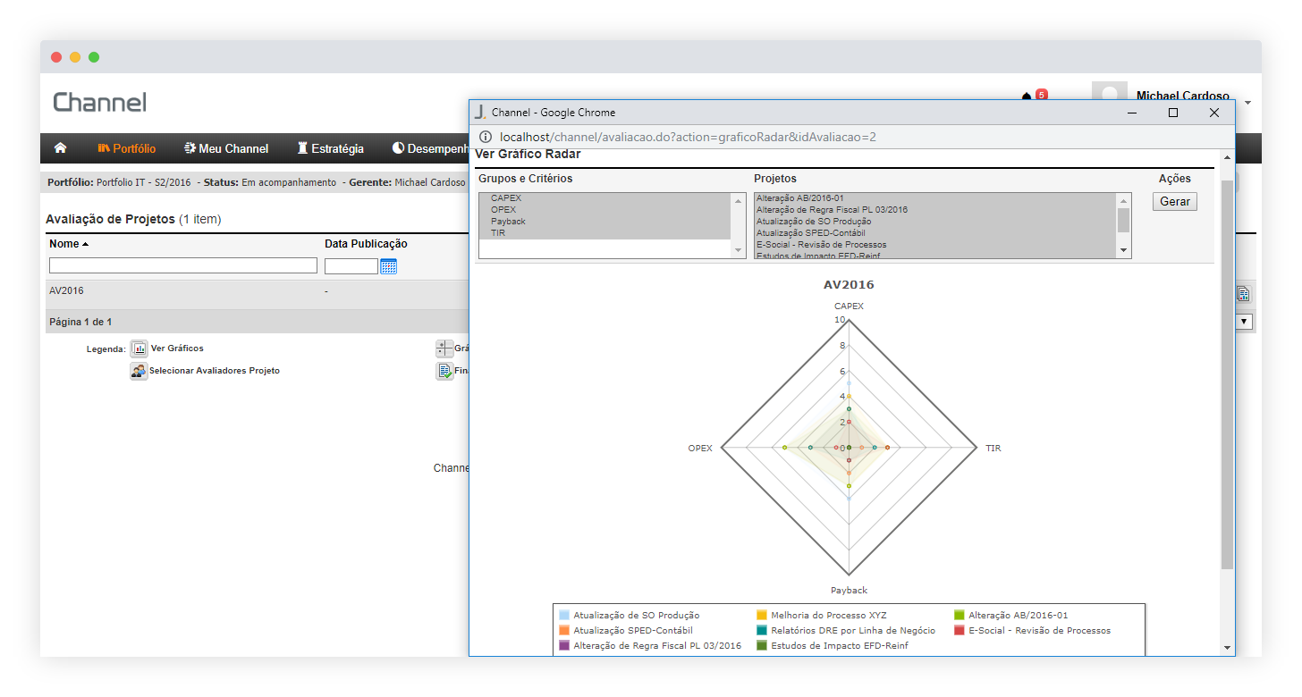This screenshot has width=1302, height=697.
Task: Open the Estratégia menu
Action: tap(331, 148)
